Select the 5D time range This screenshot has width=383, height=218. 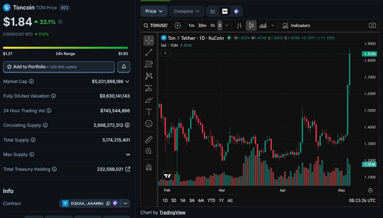174,200
